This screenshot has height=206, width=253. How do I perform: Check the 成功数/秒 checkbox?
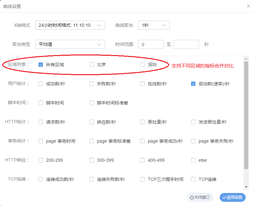pyautogui.click(x=41, y=84)
